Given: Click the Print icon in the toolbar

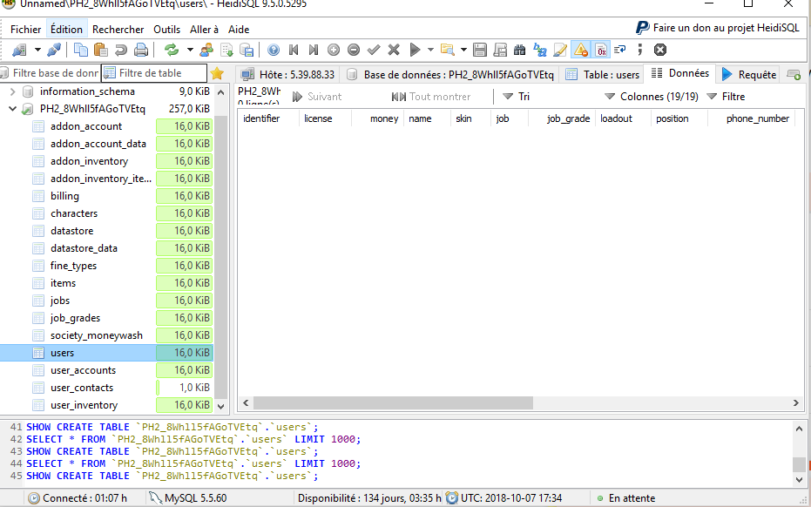Looking at the screenshot, I should pos(141,50).
